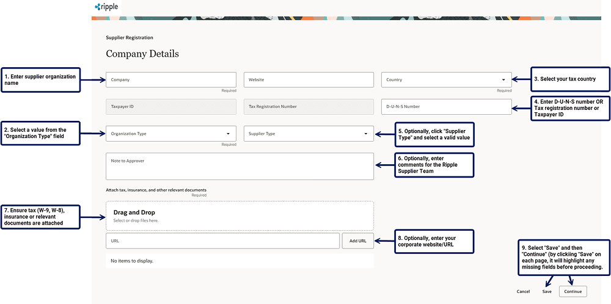This screenshot has height=304, width=611.
Task: Click the D-U-N-S Number field
Action: click(446, 107)
